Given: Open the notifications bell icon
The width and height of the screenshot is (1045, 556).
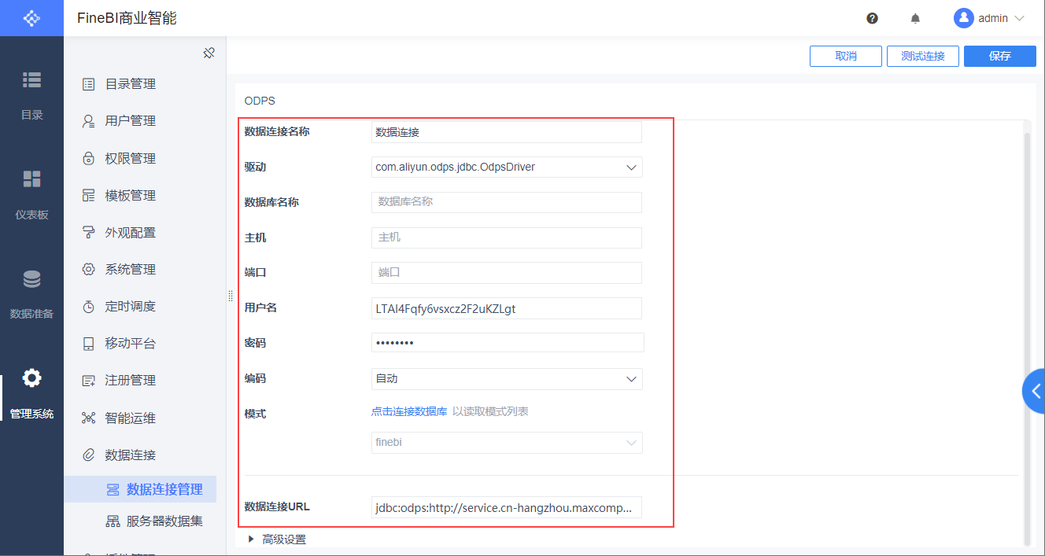Looking at the screenshot, I should (x=915, y=18).
